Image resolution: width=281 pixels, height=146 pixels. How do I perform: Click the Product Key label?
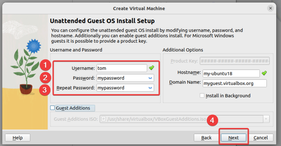coord(184,61)
